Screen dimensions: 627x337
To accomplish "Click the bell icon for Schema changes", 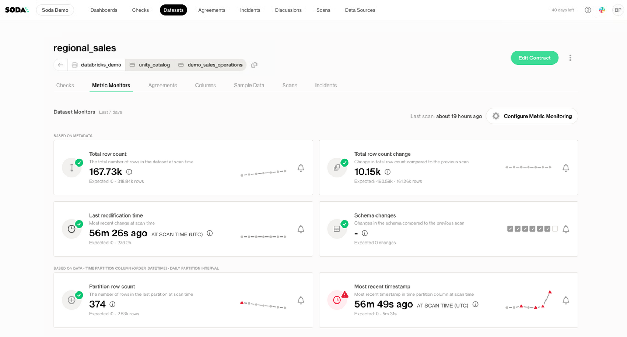I will (x=566, y=229).
